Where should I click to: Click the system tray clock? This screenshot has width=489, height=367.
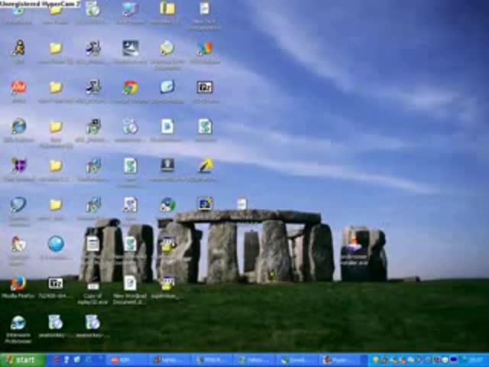click(x=476, y=359)
